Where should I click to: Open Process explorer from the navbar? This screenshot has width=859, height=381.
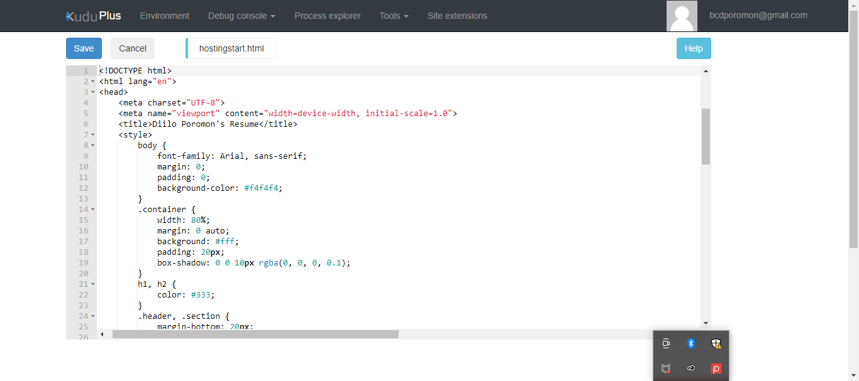pyautogui.click(x=328, y=16)
